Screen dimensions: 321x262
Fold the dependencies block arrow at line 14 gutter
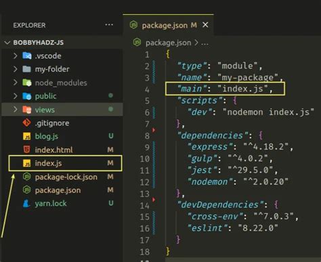point(154,200)
